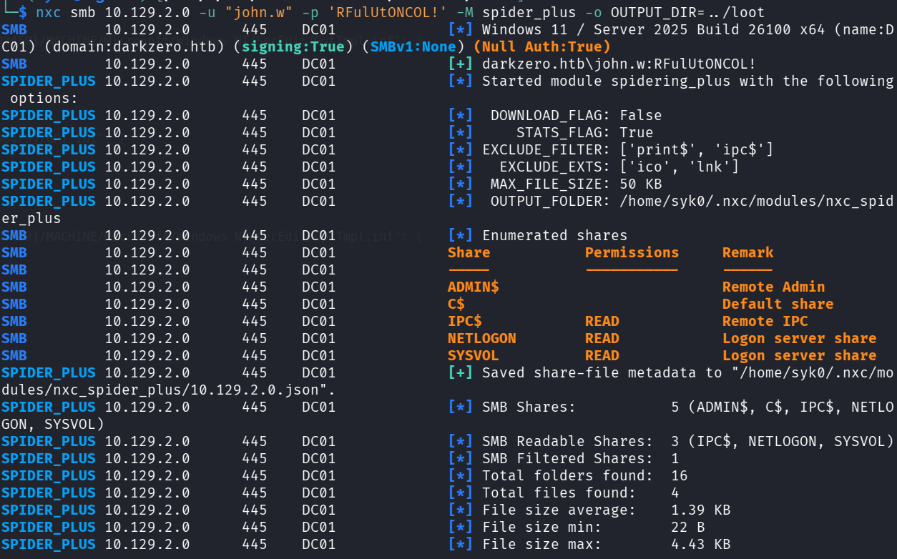
Task: Select the "4.43 KB" maximum size value
Action: click(701, 544)
